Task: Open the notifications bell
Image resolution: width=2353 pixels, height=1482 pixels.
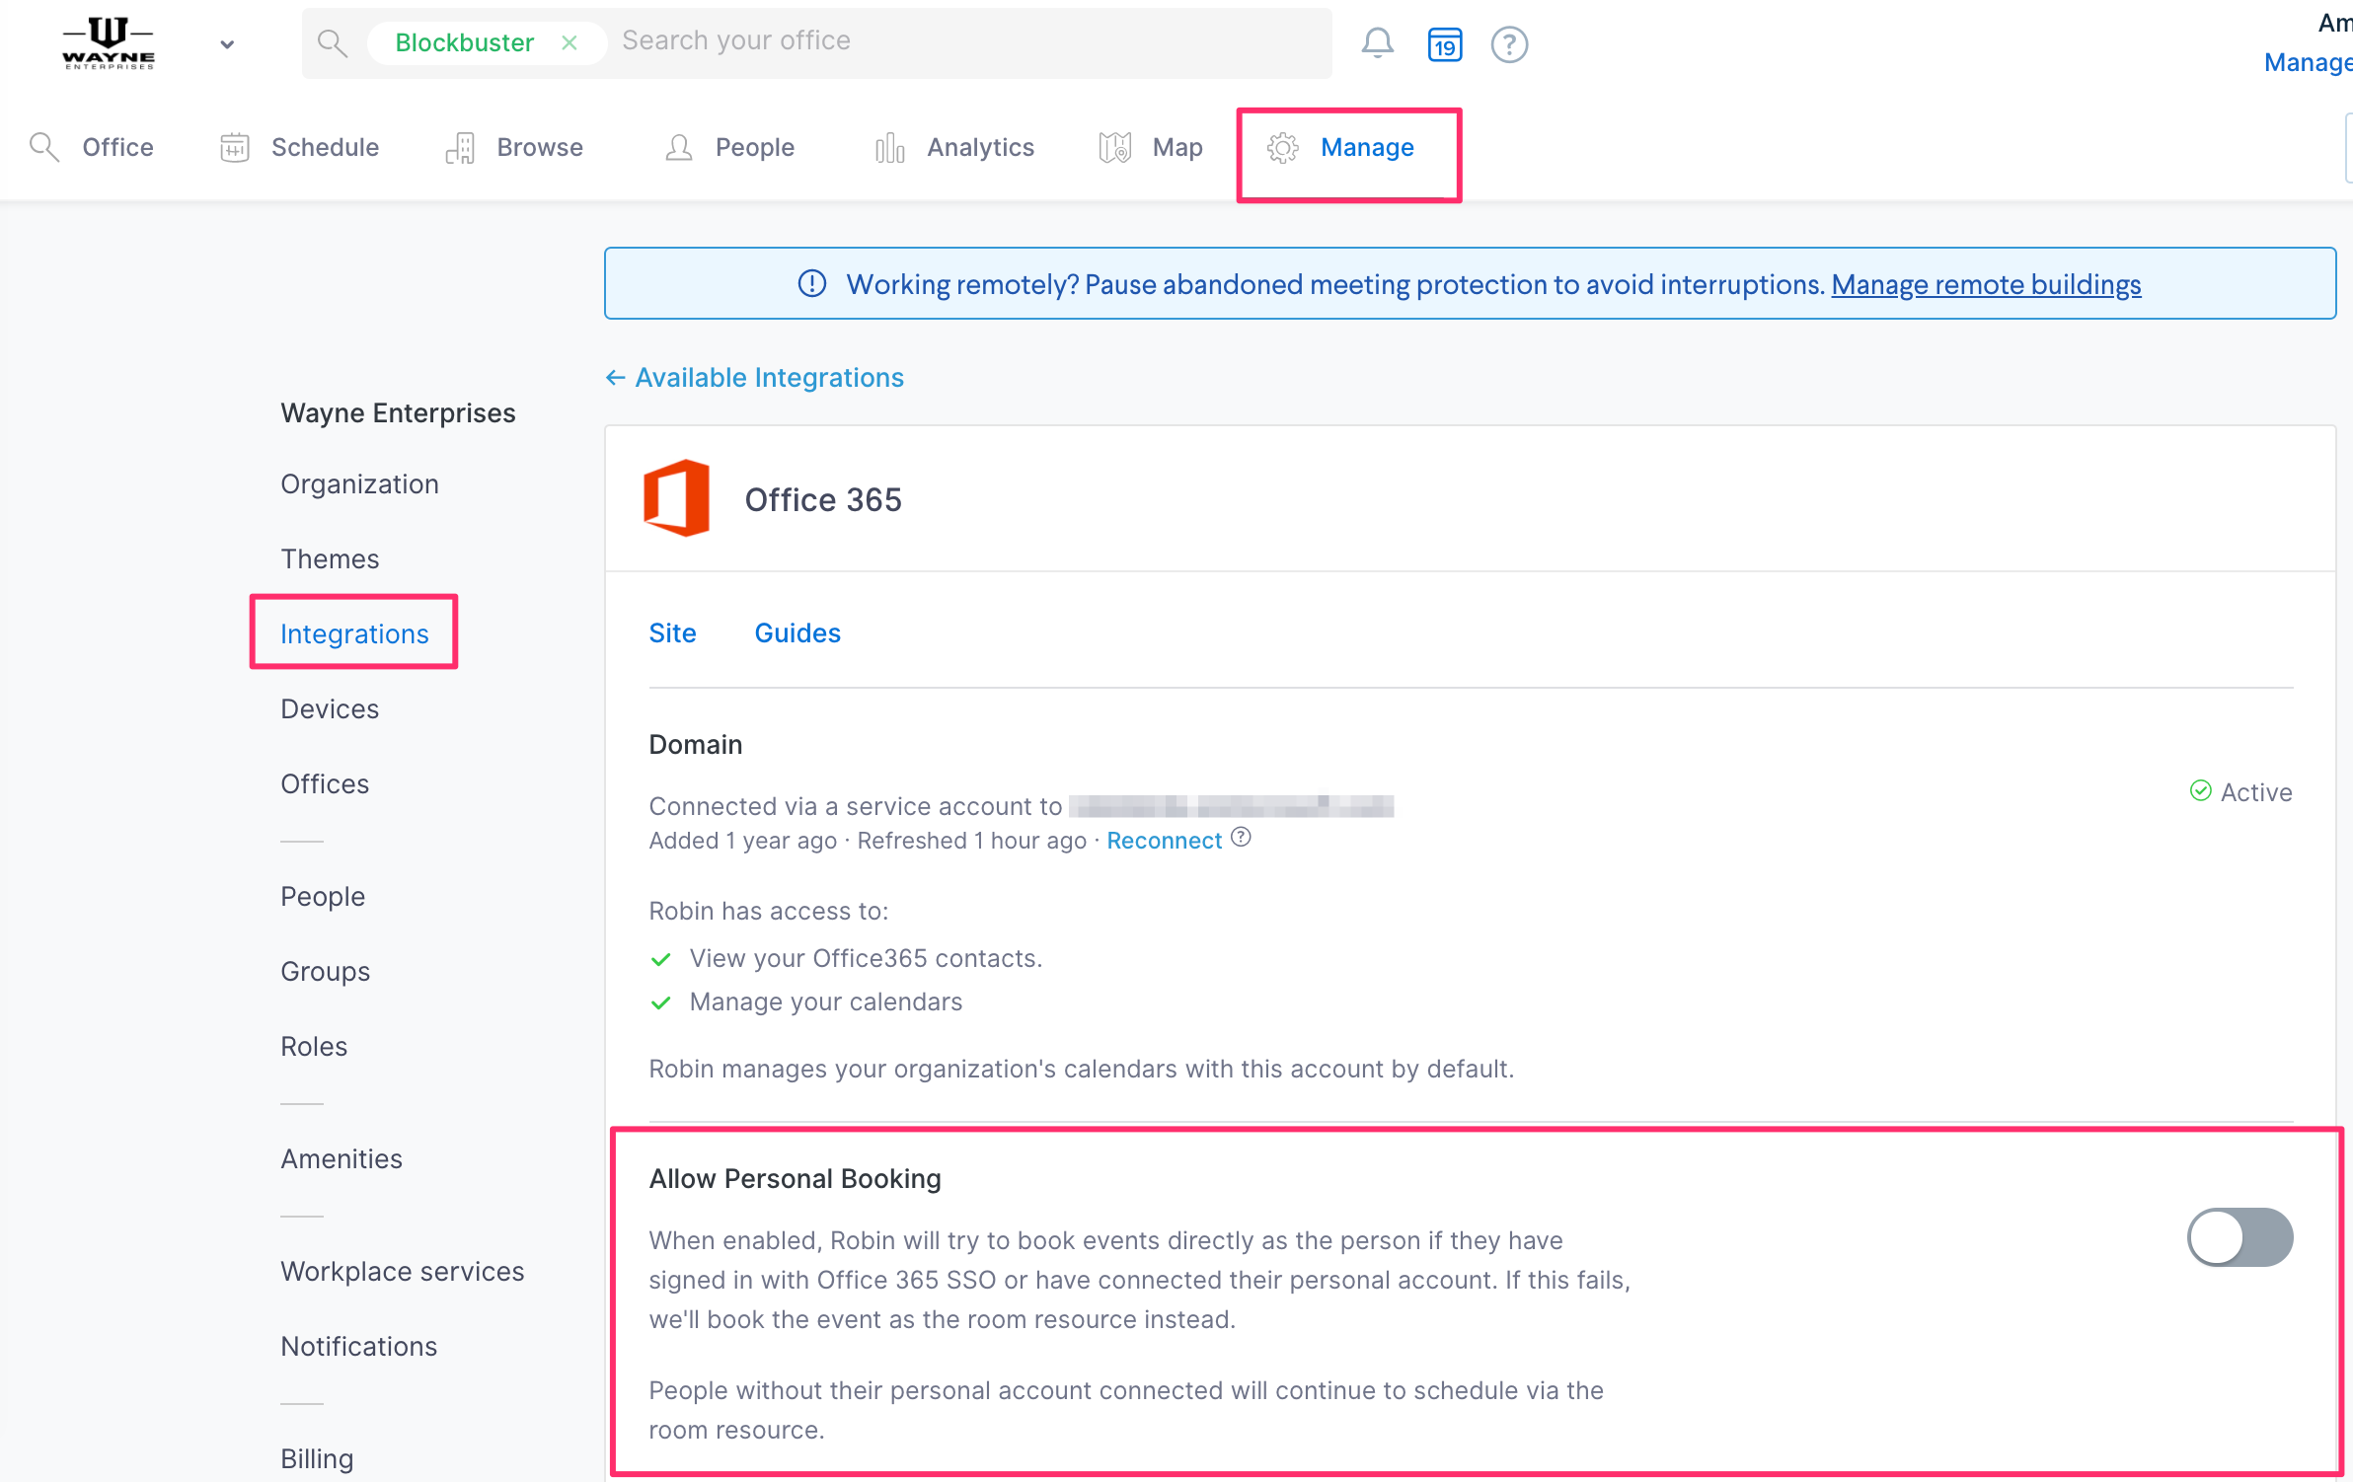Action: tap(1378, 43)
